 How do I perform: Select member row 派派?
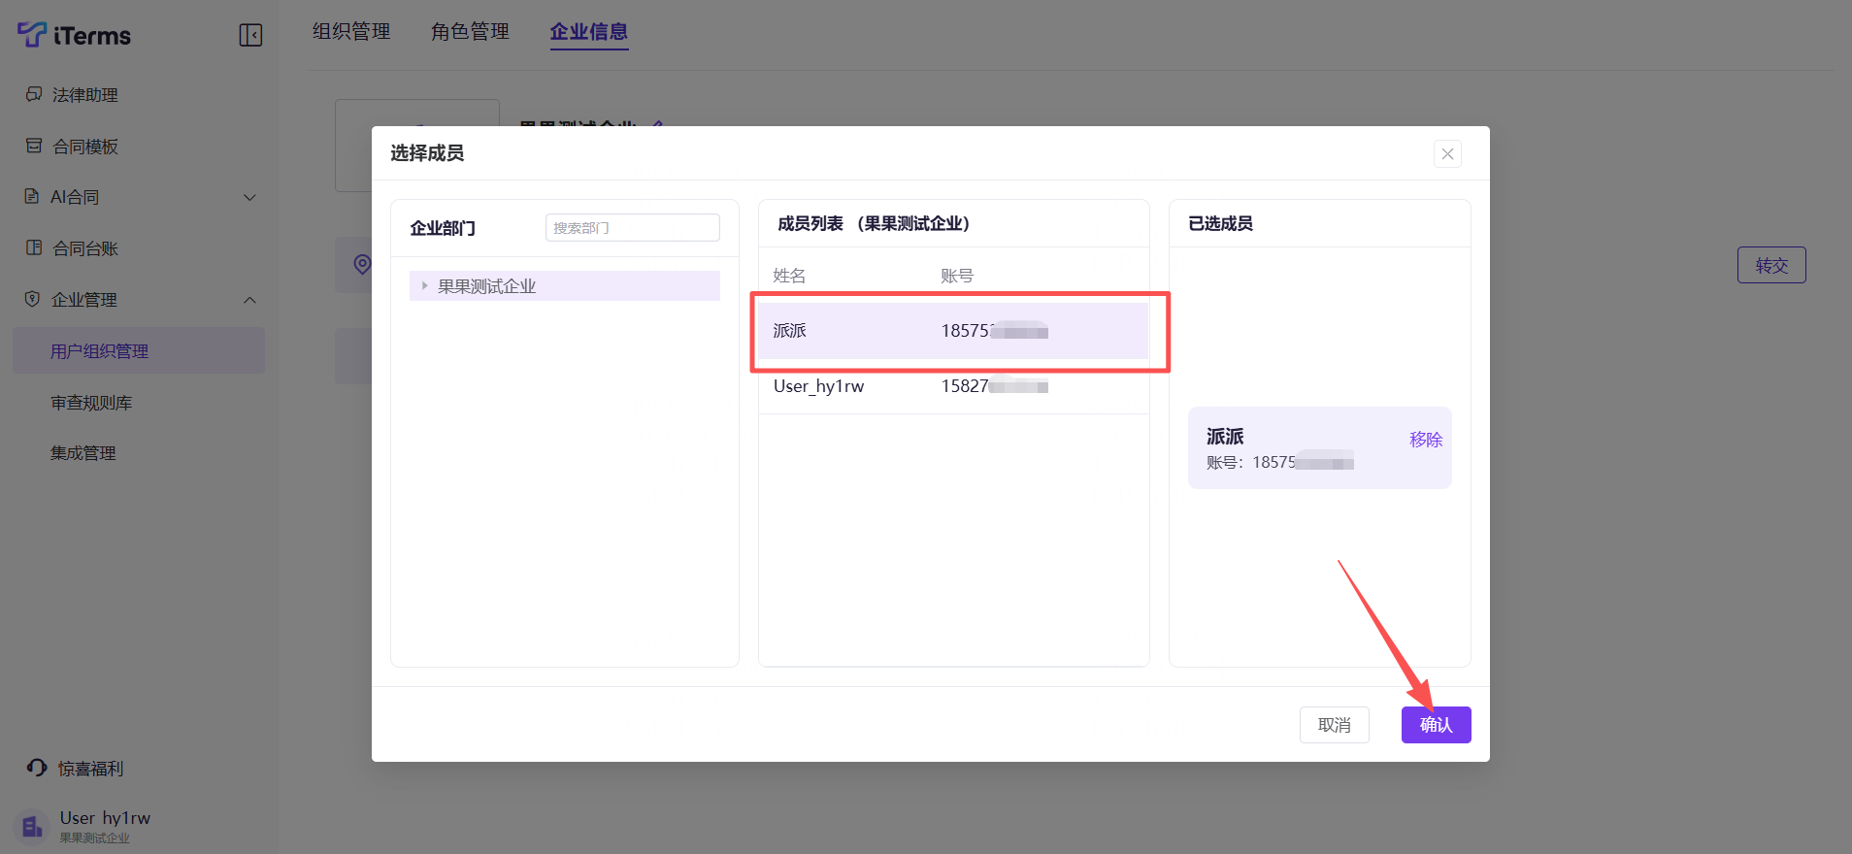[953, 331]
